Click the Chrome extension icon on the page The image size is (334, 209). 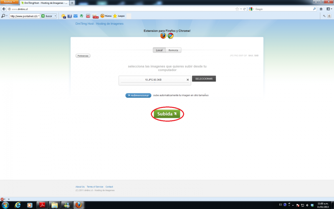(170, 36)
